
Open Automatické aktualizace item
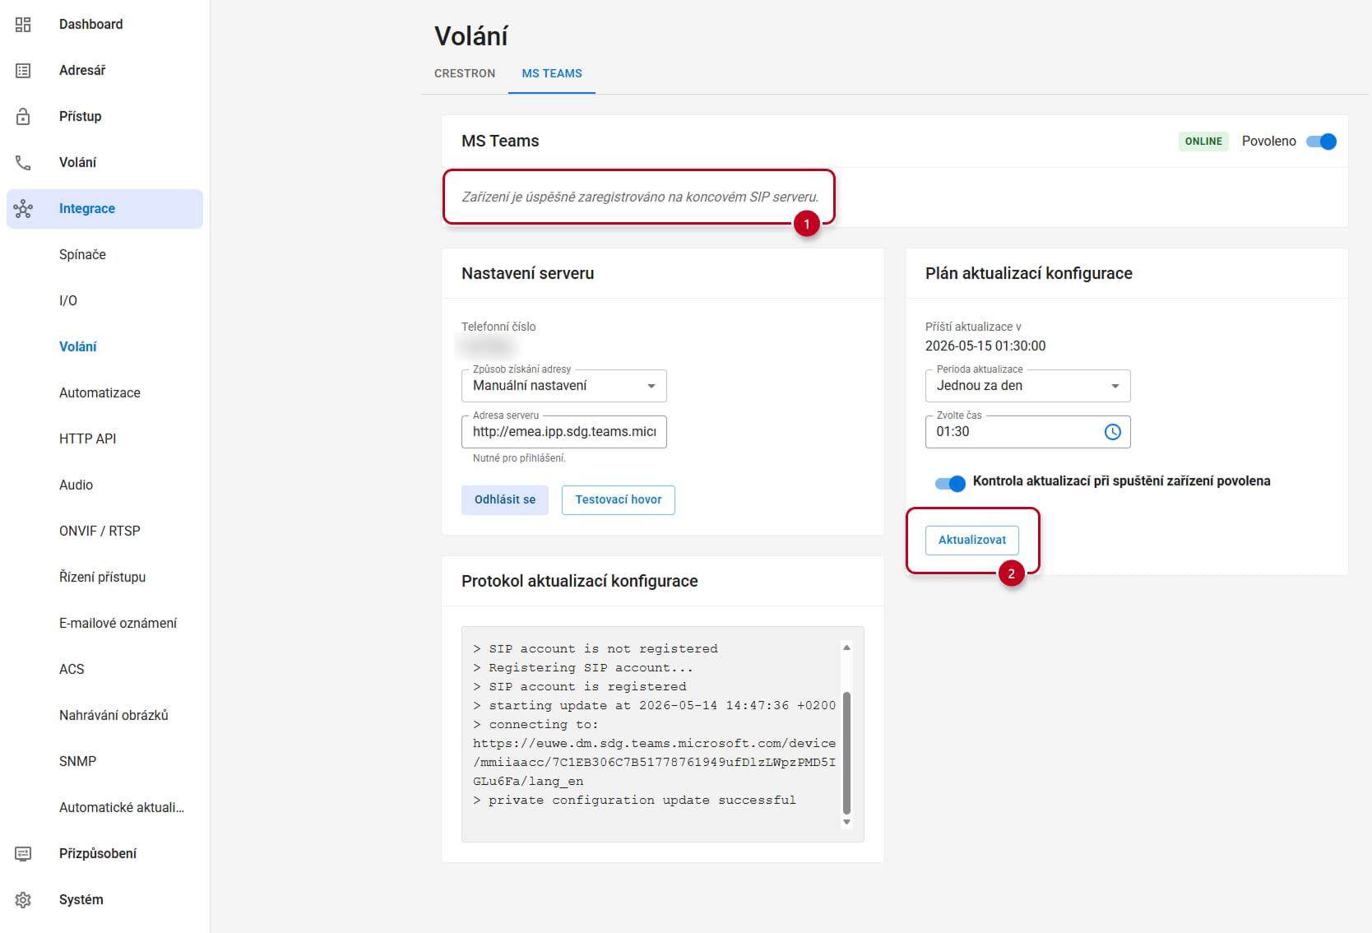(104, 808)
